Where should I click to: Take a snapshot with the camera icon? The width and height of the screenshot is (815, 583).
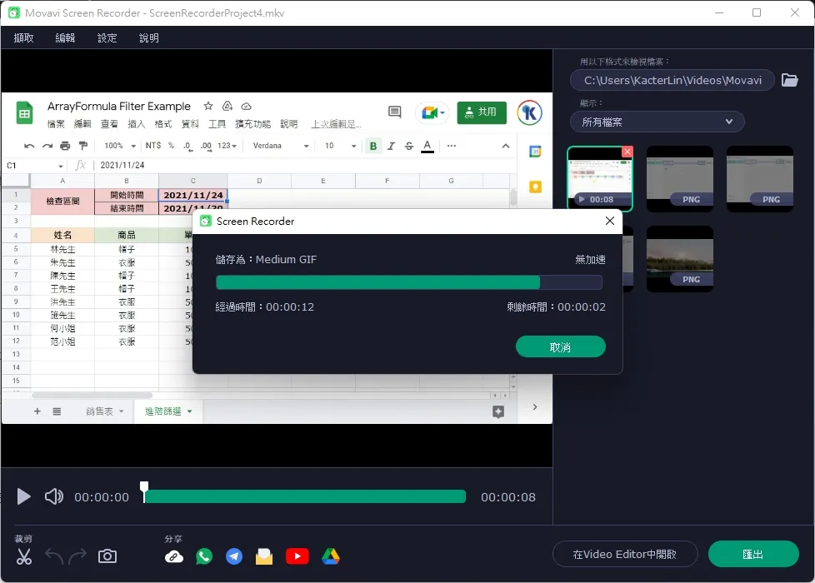(x=107, y=556)
